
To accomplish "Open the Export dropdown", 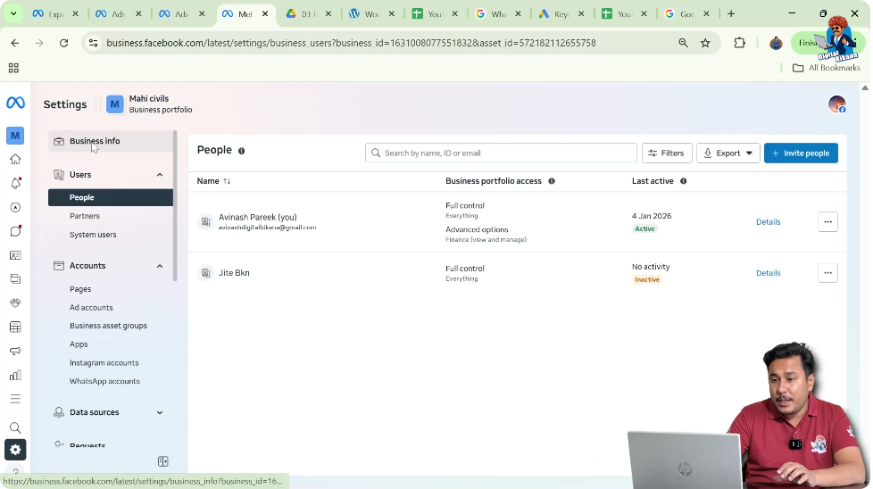I will click(728, 153).
